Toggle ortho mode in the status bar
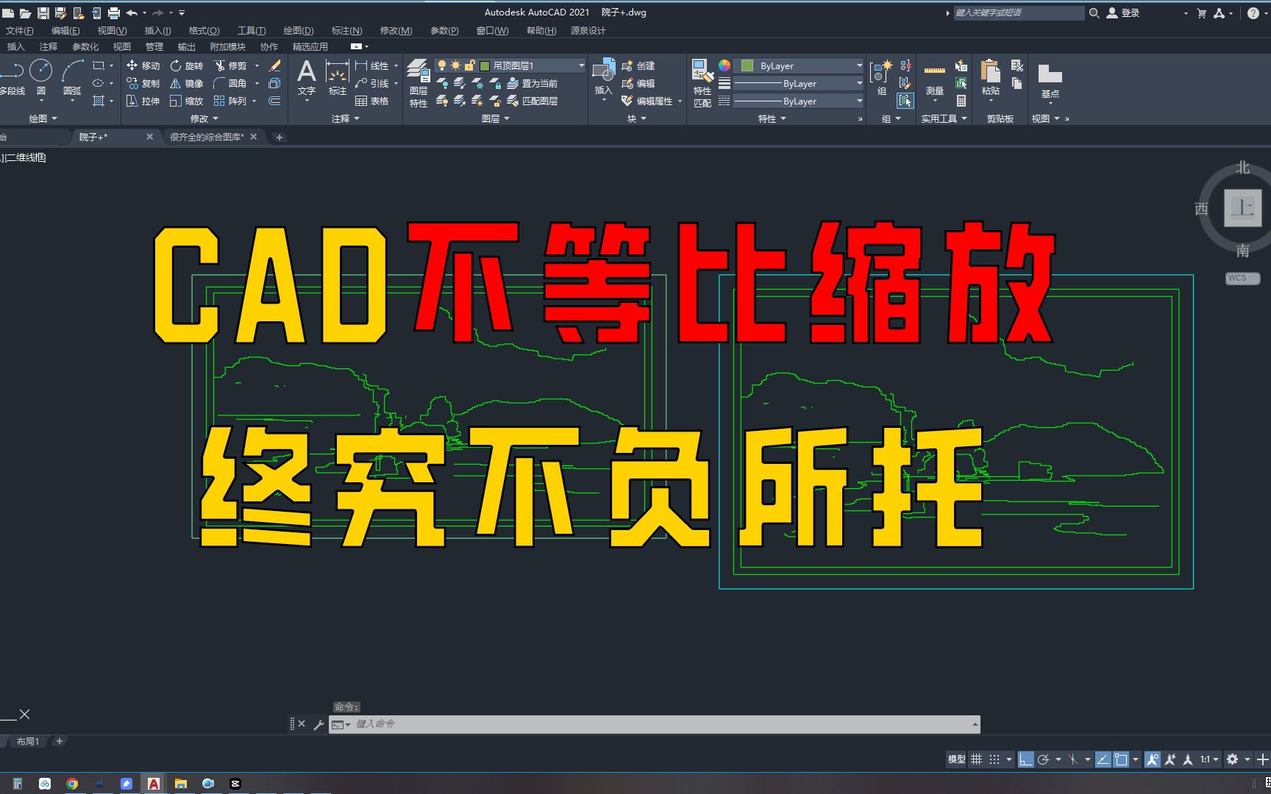1271x794 pixels. pos(1025,759)
